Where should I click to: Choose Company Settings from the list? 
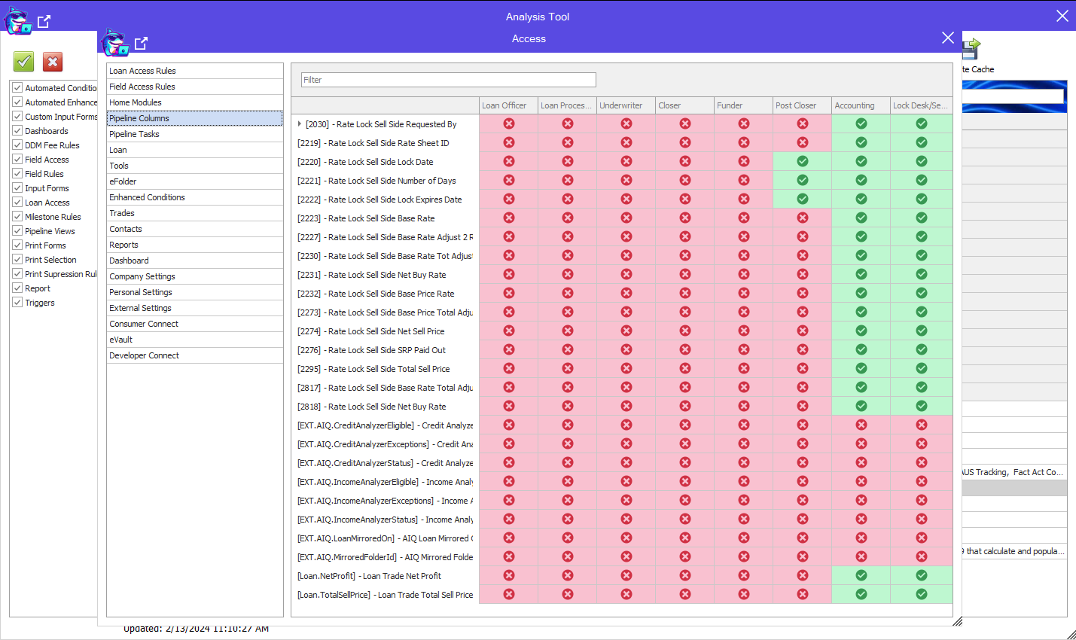[142, 276]
